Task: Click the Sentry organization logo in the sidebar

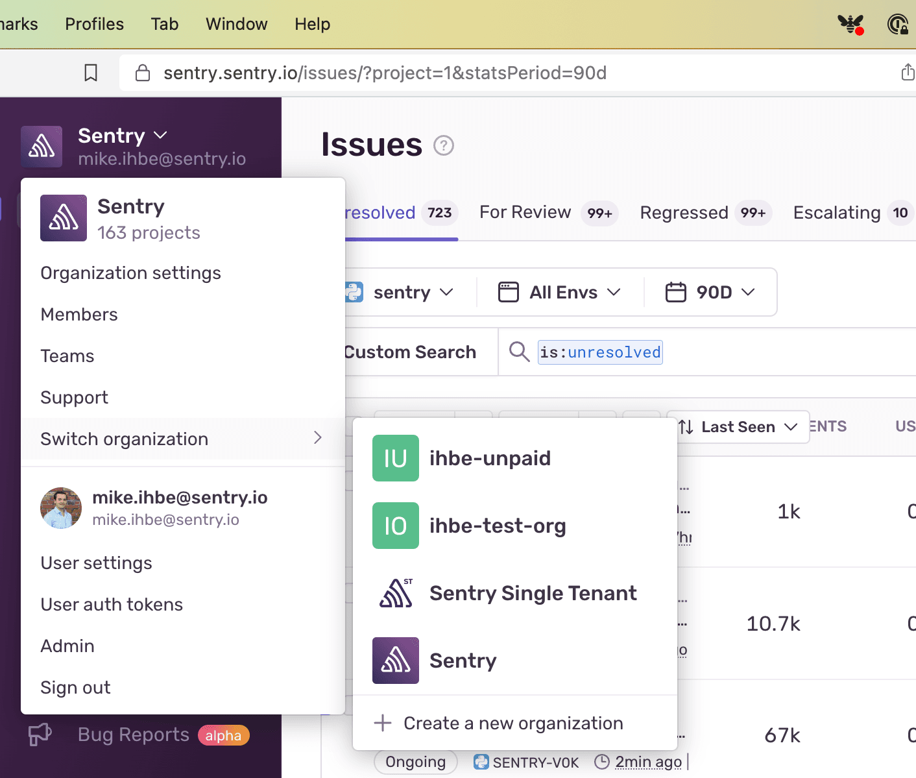Action: [x=41, y=146]
